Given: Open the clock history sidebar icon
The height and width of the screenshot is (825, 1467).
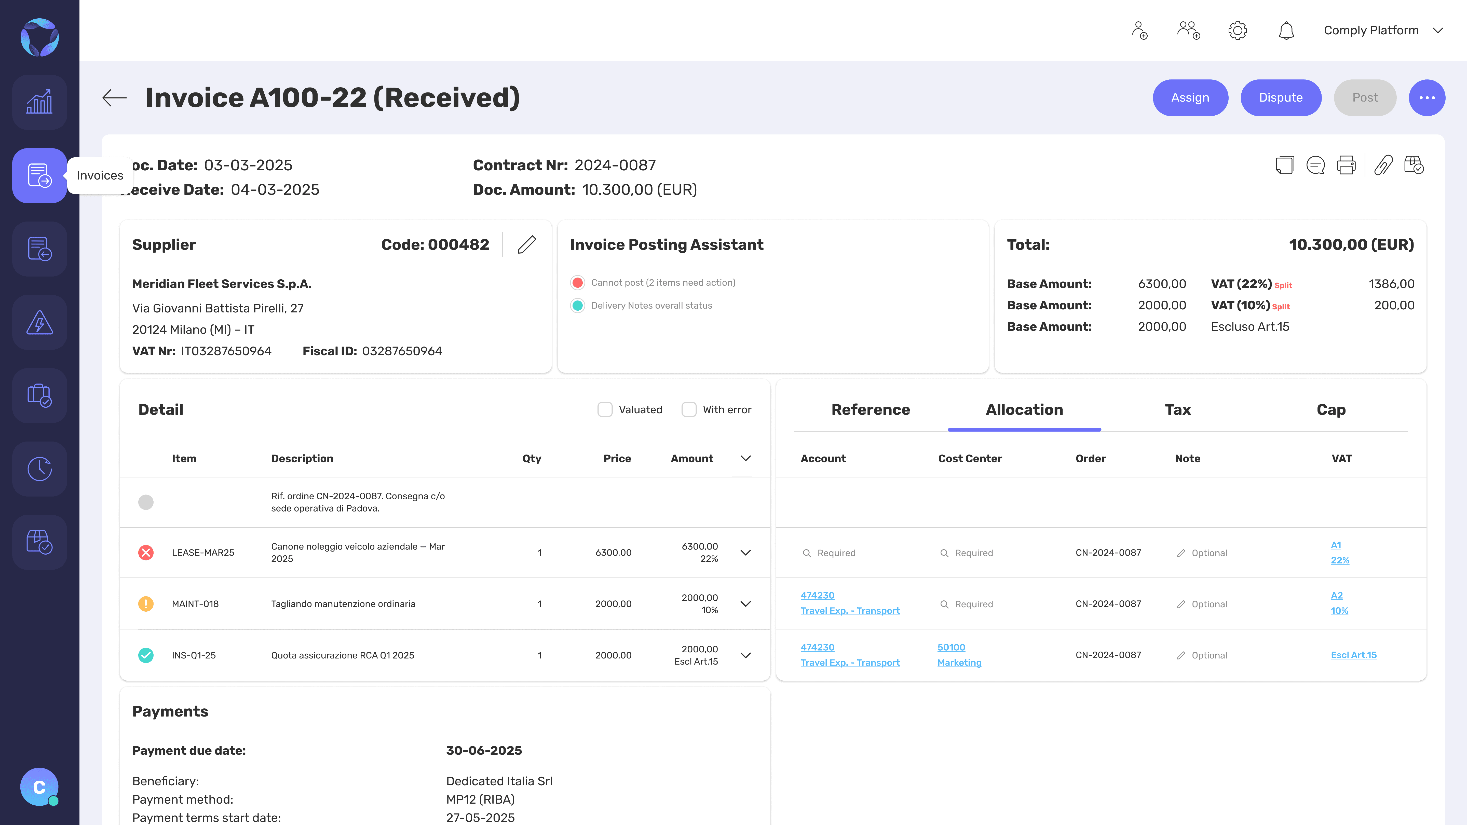Looking at the screenshot, I should click(x=39, y=469).
